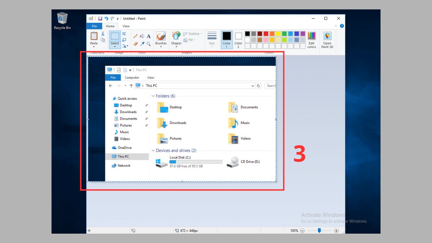
Task: Select the Color 2 background box
Action: [238, 40]
